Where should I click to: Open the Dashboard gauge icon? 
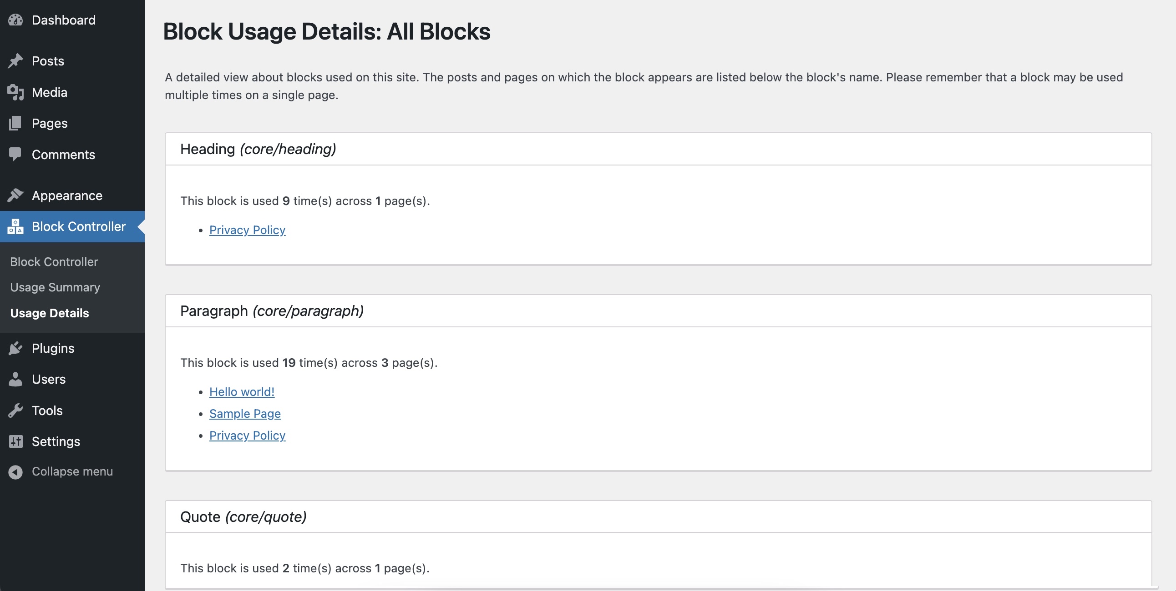click(x=15, y=20)
